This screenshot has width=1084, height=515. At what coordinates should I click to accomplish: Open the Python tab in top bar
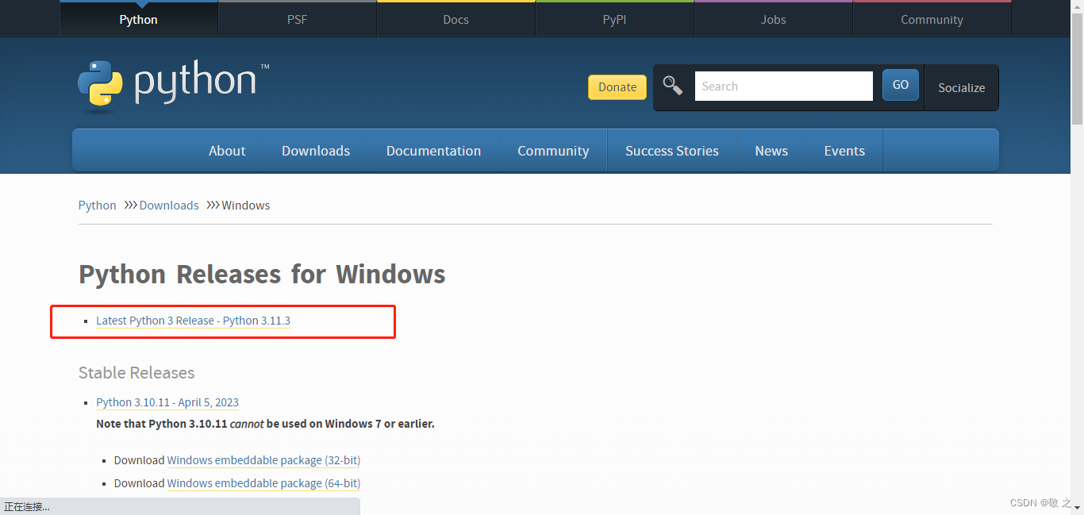139,19
